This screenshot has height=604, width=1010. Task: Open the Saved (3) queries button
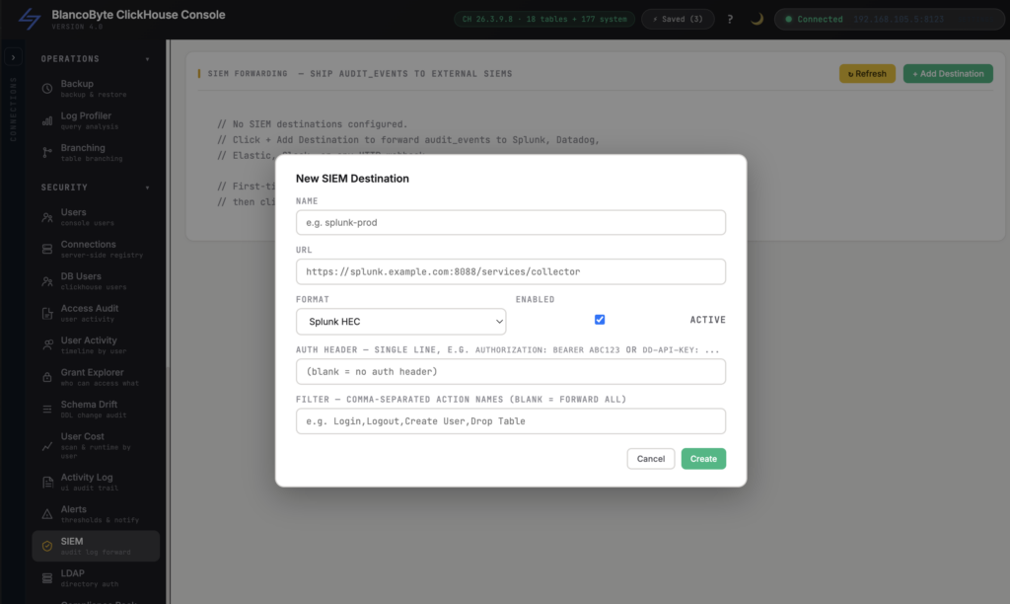(x=678, y=20)
